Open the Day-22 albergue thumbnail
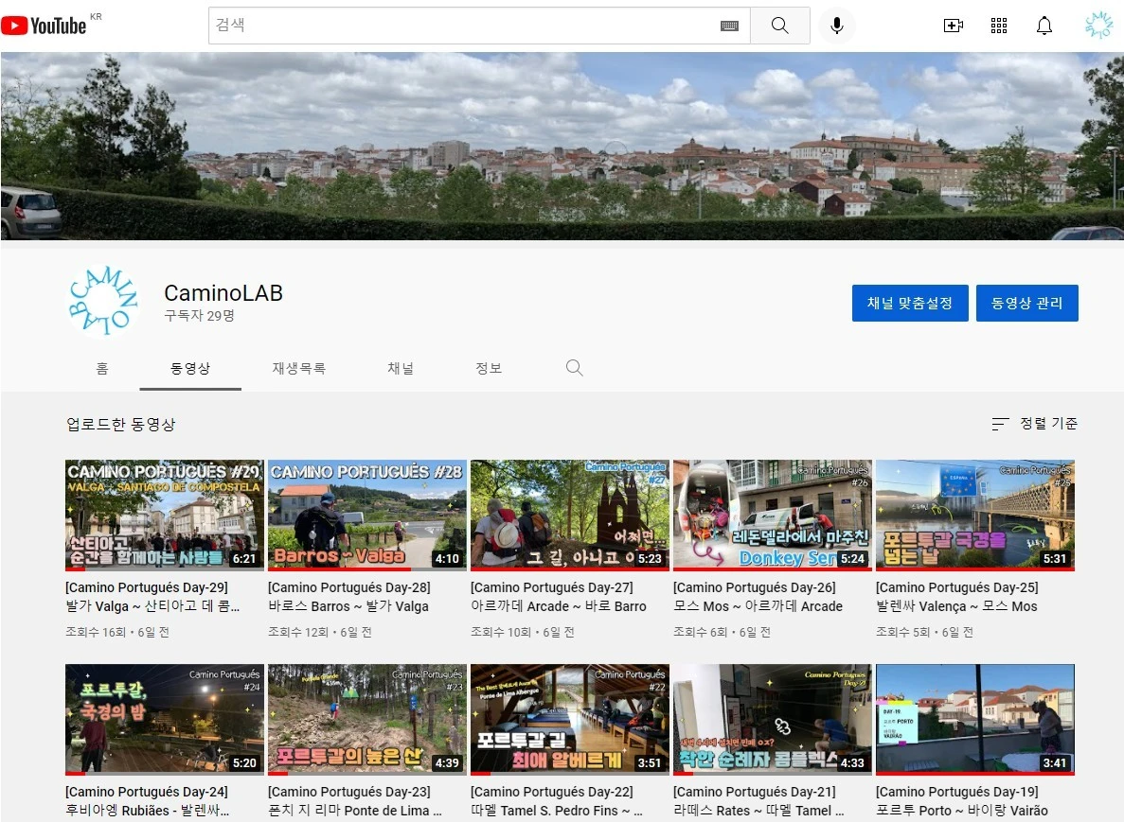The width and height of the screenshot is (1124, 822). [570, 719]
